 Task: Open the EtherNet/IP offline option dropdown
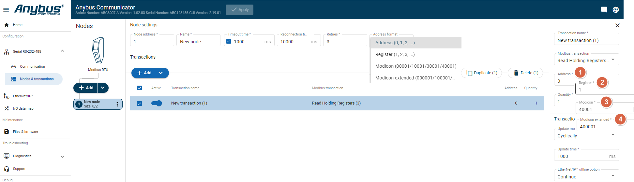(586, 176)
